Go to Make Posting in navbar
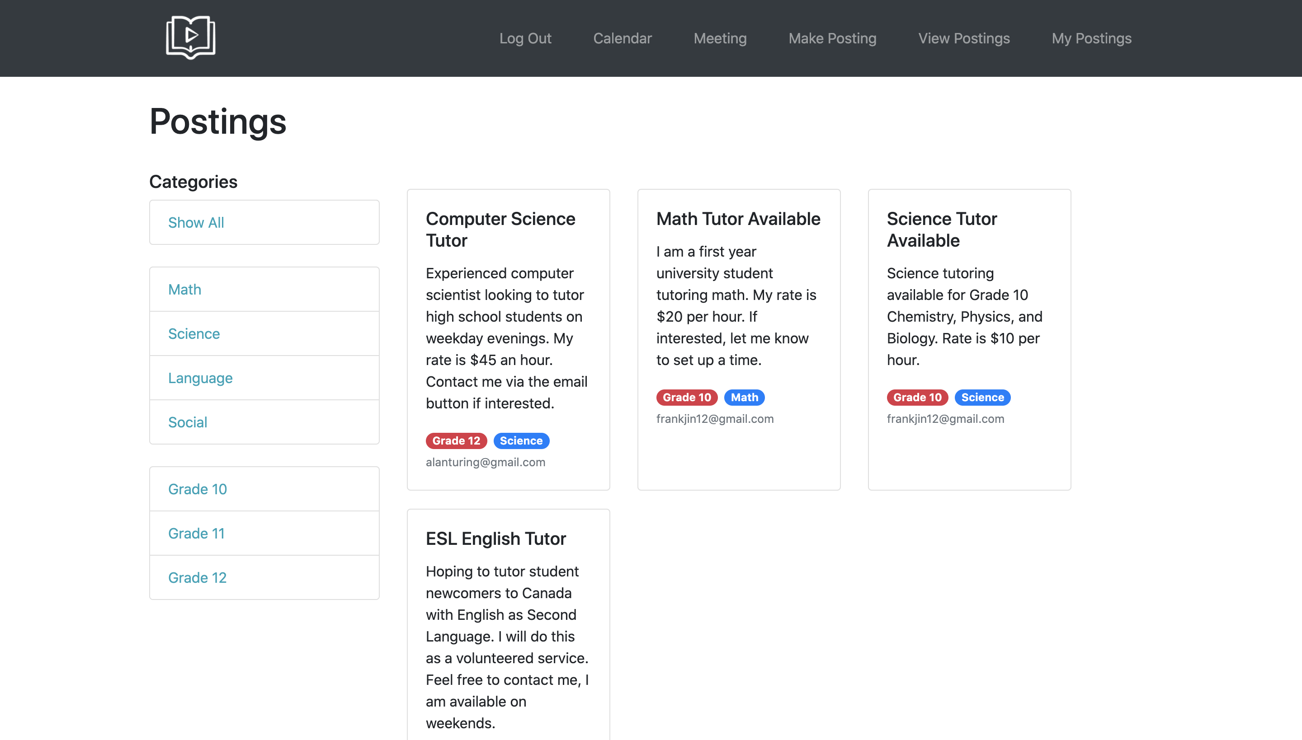The height and width of the screenshot is (740, 1302). [832, 38]
